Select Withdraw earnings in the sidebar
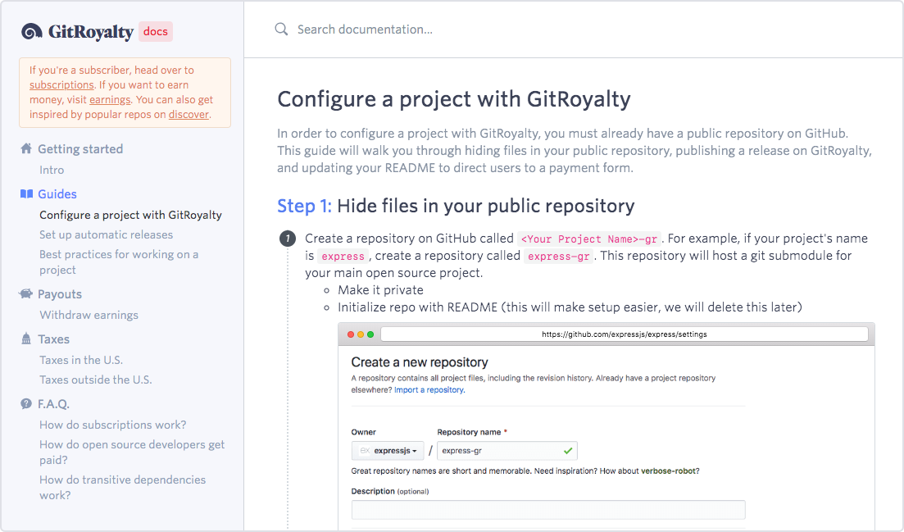Image resolution: width=904 pixels, height=532 pixels. [x=88, y=315]
